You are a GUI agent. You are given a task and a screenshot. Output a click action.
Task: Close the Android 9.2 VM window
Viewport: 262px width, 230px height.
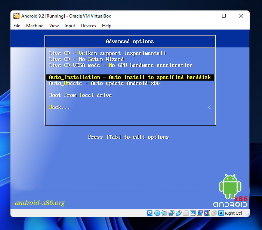pyautogui.click(x=241, y=16)
